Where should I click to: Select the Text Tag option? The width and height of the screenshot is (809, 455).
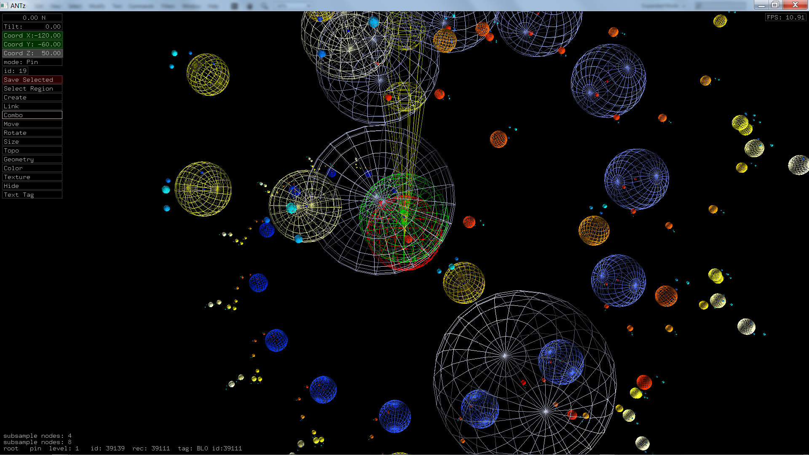pyautogui.click(x=32, y=195)
